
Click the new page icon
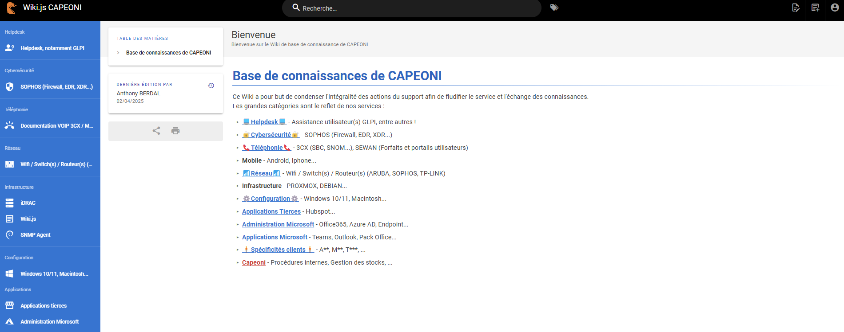(815, 8)
